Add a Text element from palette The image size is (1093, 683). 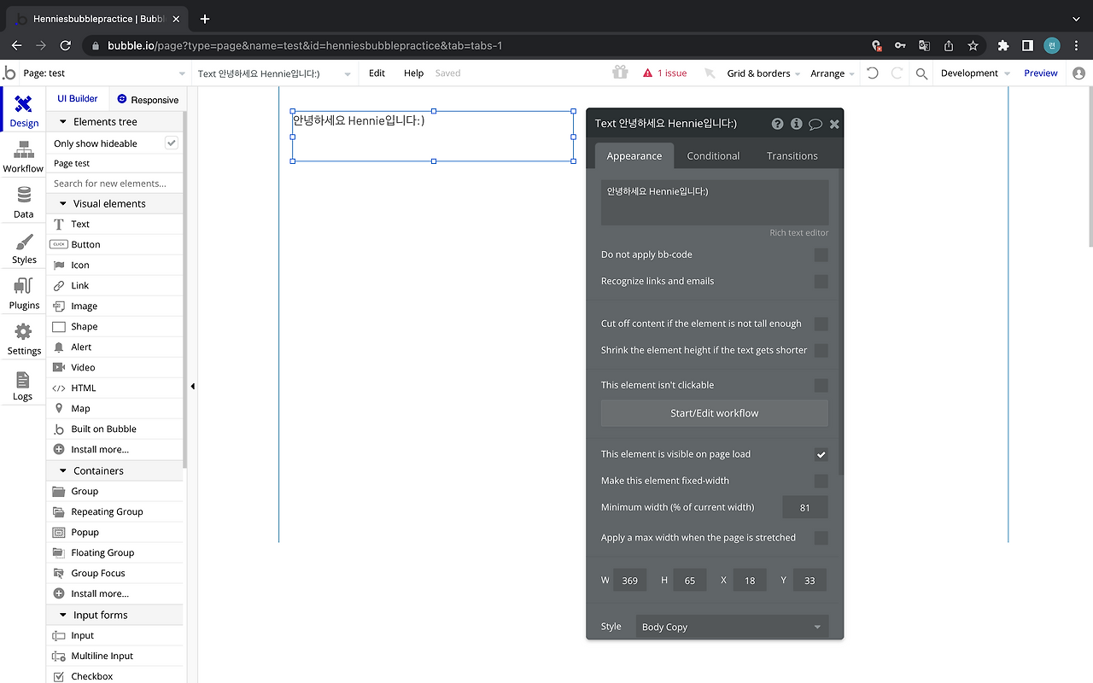(x=115, y=224)
